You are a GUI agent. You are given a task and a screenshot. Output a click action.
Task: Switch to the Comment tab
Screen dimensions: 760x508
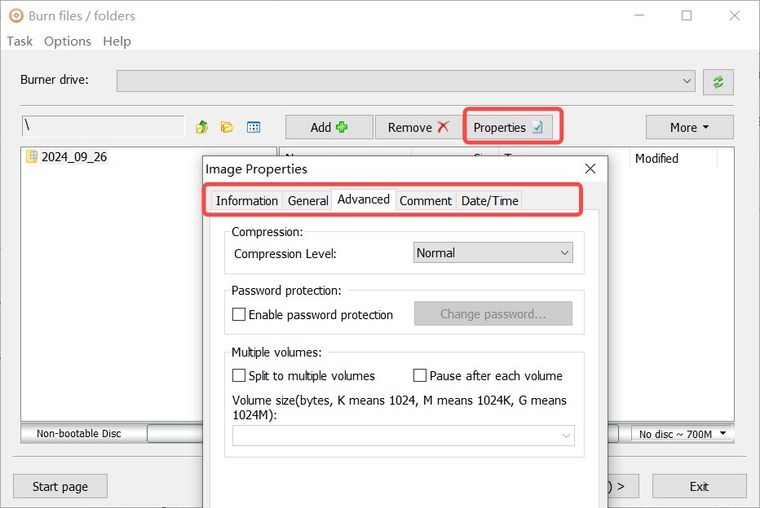426,200
